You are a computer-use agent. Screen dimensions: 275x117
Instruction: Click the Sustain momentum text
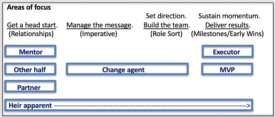pyautogui.click(x=229, y=16)
